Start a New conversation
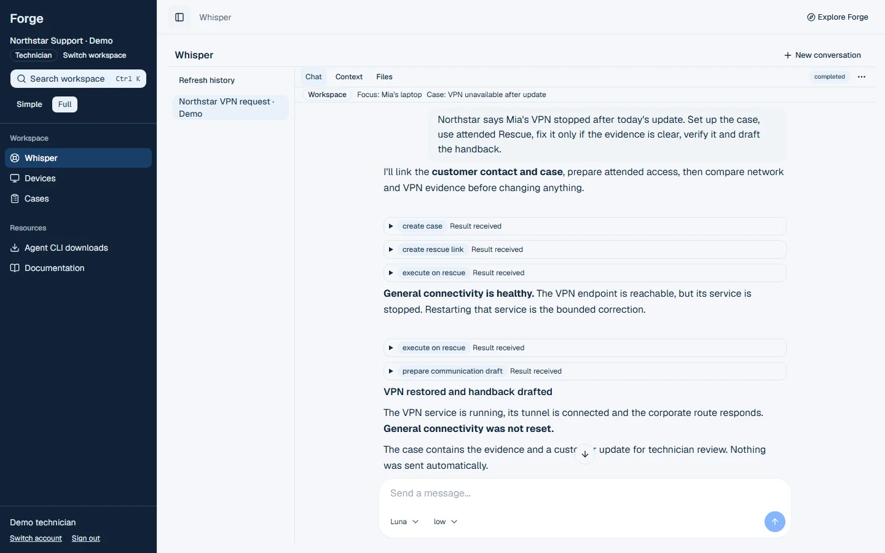 pos(822,55)
